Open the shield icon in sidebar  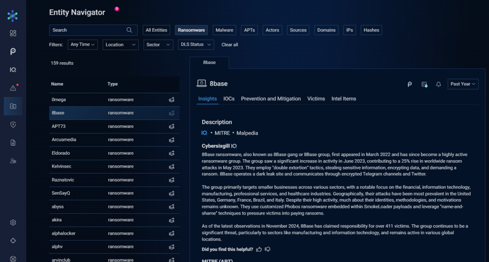[x=13, y=125]
